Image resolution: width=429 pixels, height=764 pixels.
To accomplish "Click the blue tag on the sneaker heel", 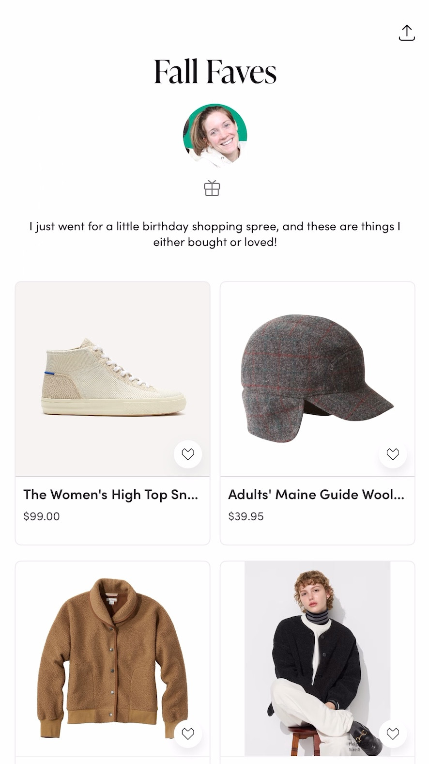I will (x=48, y=373).
